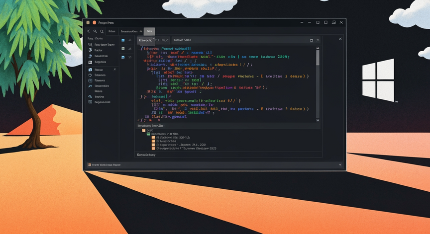Click the back arrow in the top toolbar
Screen dimensions: 430x234
[88, 31]
